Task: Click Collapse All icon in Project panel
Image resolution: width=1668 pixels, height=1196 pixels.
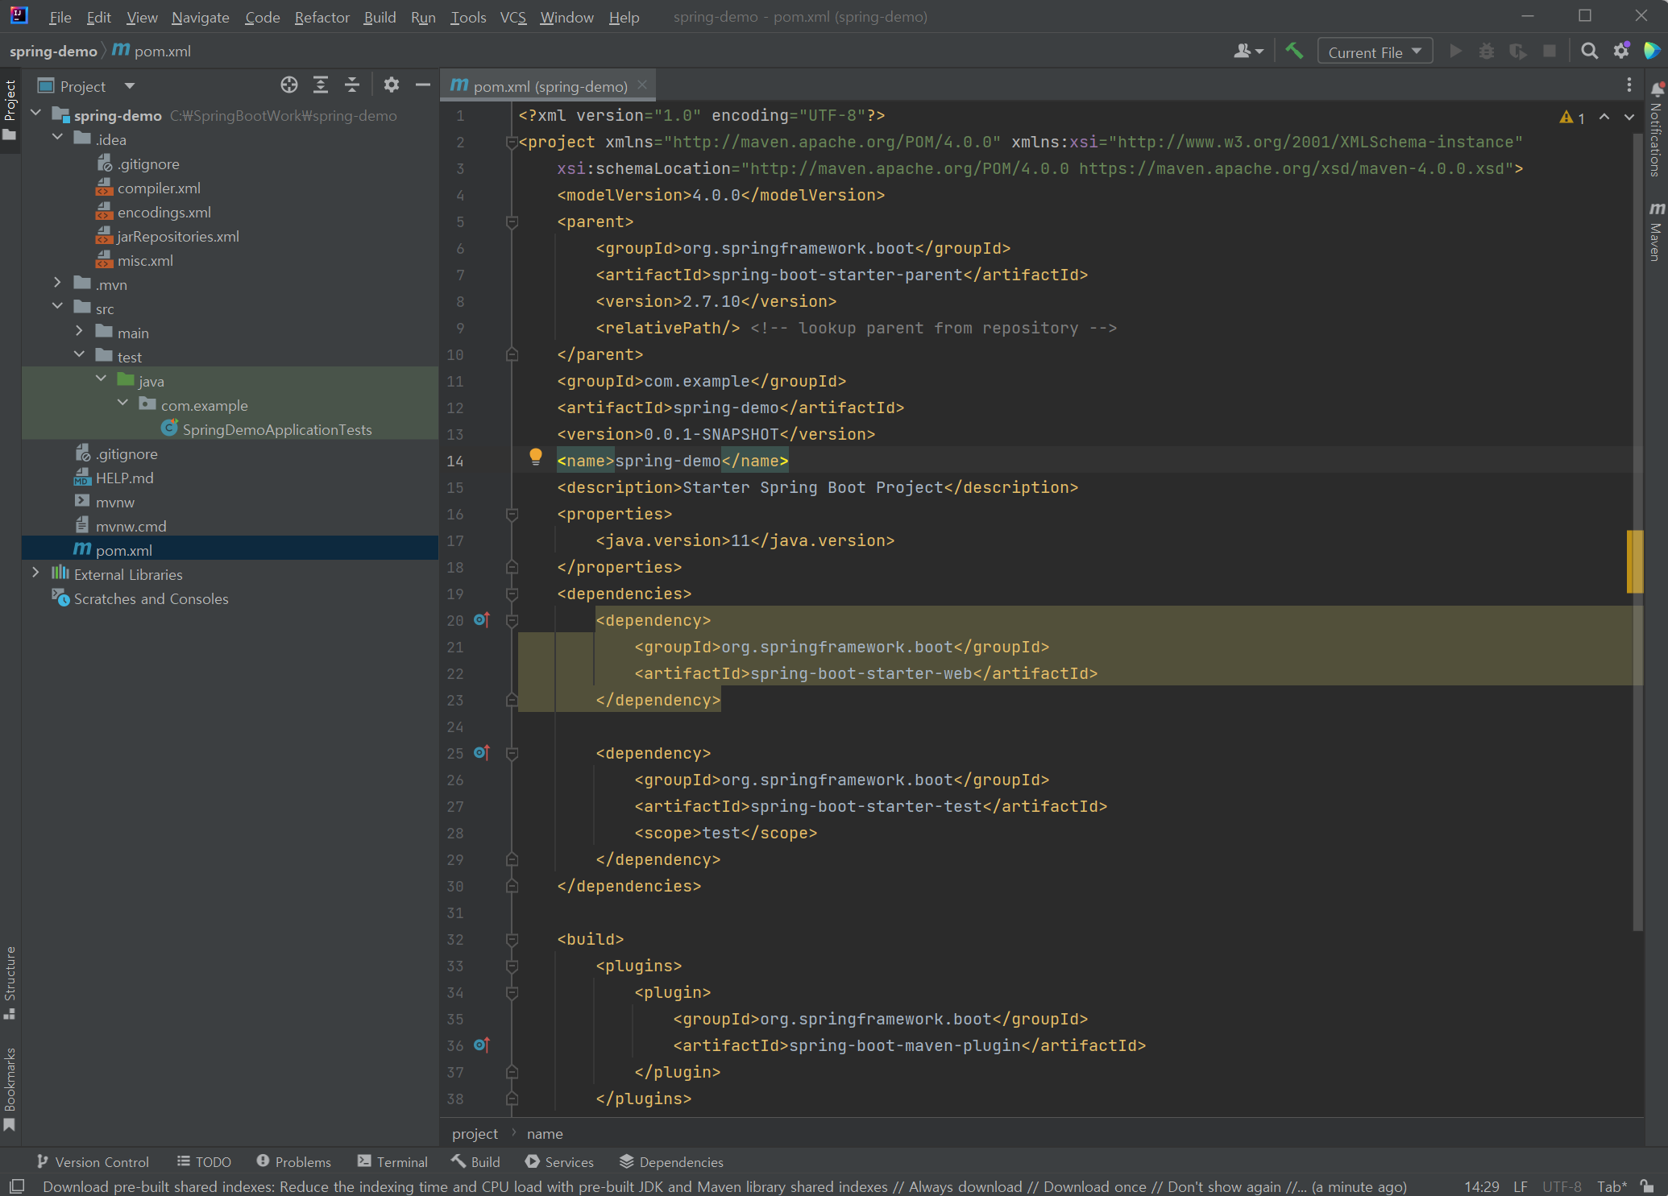Action: (352, 85)
